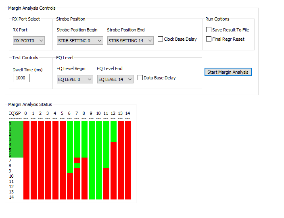The height and width of the screenshot is (218, 284).
Task: Click EQ row label 14
Action: [x=11, y=197]
